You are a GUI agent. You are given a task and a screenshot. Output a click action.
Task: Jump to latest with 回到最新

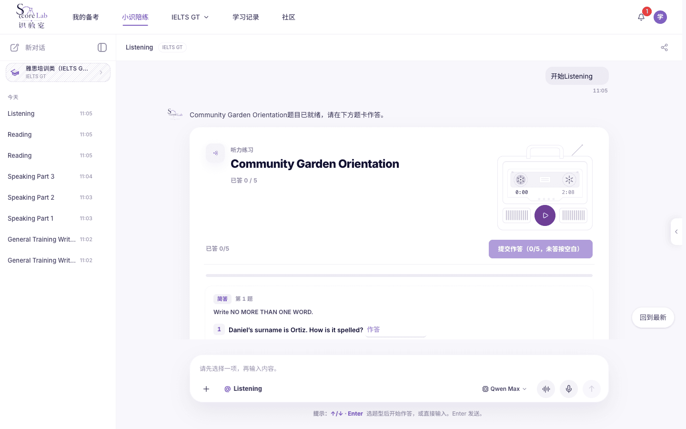[x=653, y=317]
